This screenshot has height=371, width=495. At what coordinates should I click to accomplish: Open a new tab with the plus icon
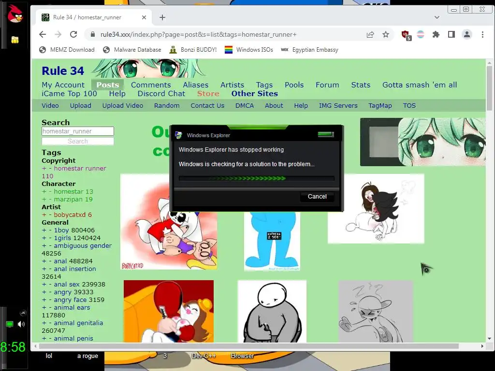click(x=162, y=17)
